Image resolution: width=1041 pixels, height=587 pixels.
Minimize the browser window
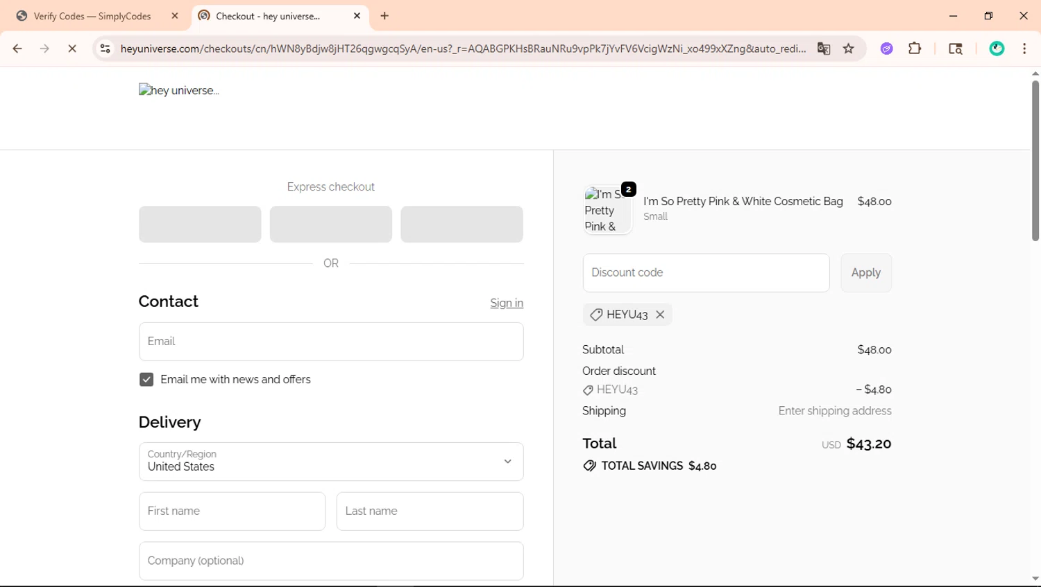(954, 16)
